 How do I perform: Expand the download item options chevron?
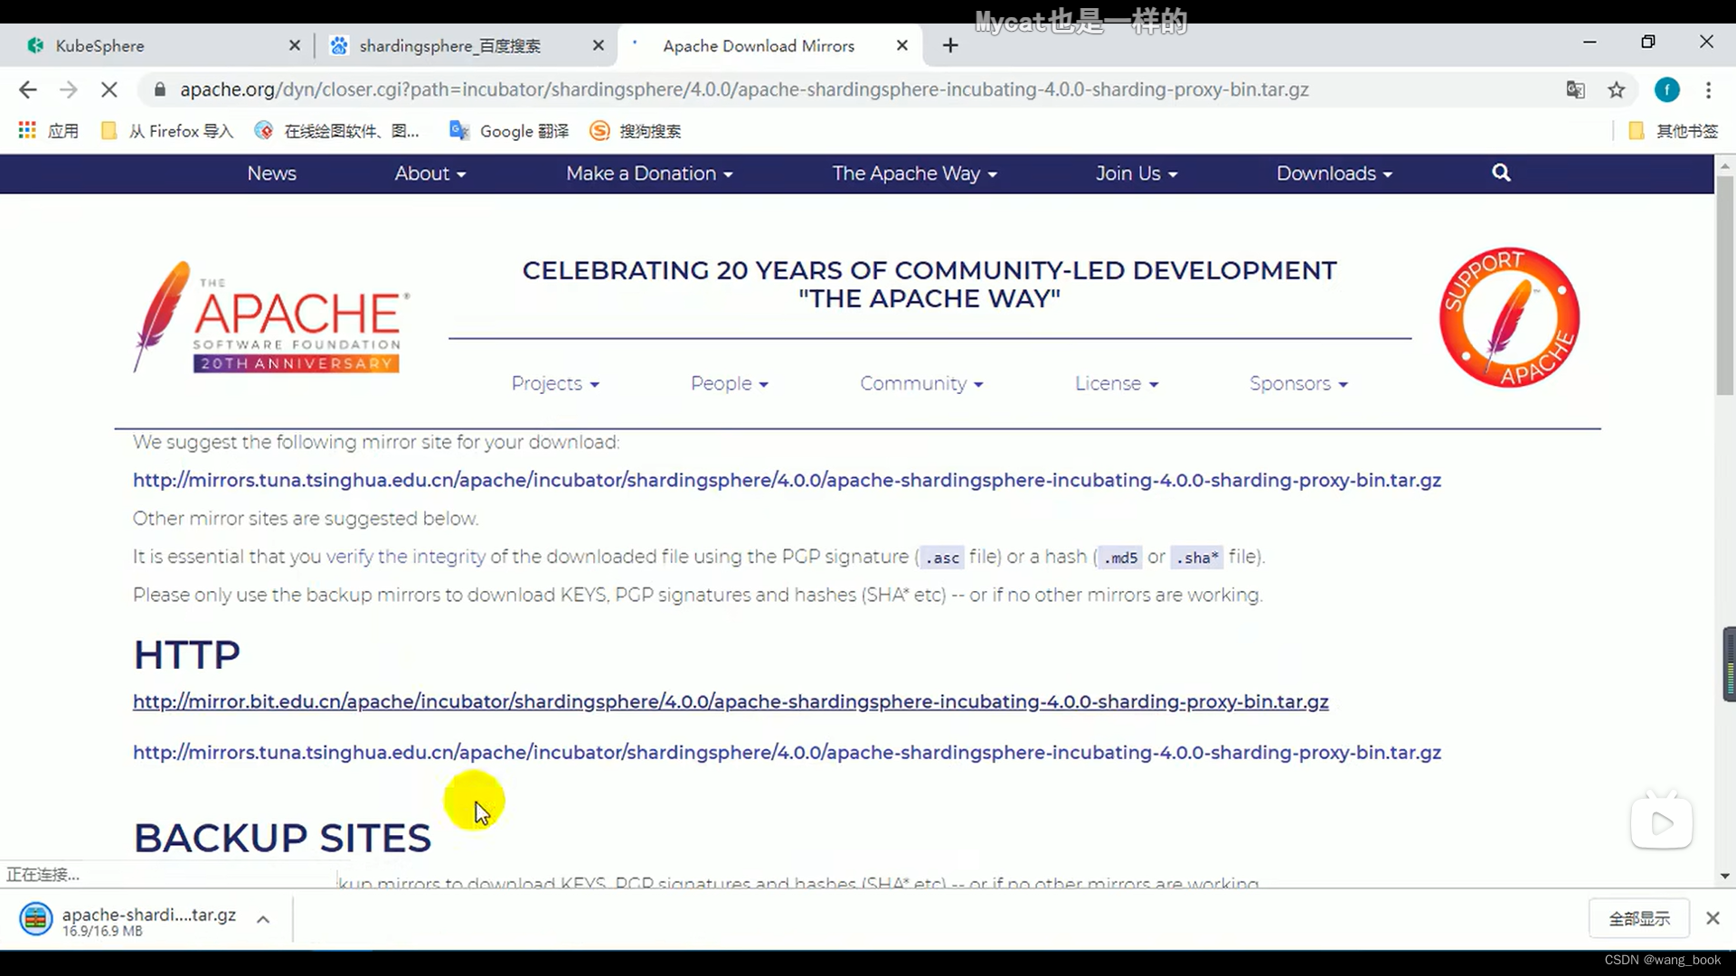[263, 919]
